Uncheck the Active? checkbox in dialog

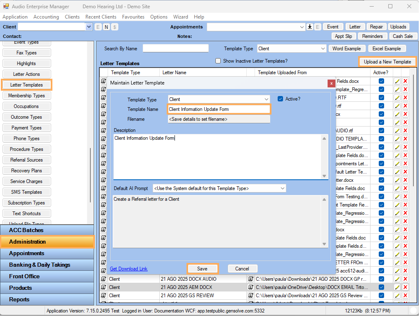(x=281, y=99)
